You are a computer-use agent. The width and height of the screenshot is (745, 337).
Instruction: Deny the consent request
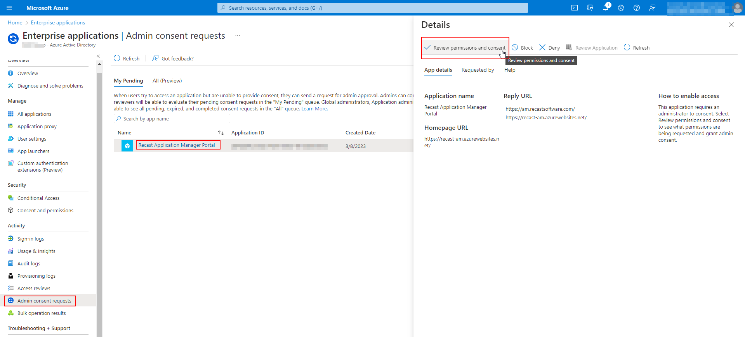549,48
